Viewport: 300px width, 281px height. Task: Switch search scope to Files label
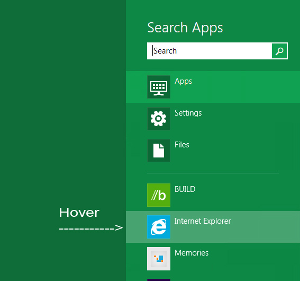(x=182, y=145)
